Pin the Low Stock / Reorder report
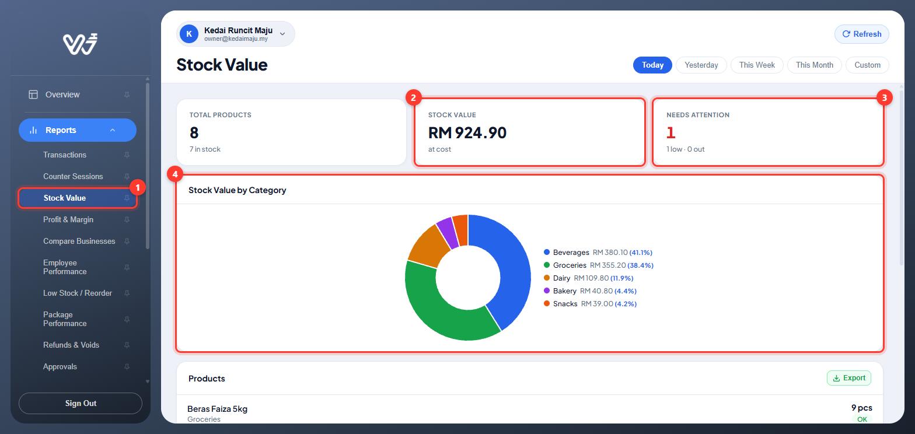Screen dimensions: 915x434 (127, 293)
